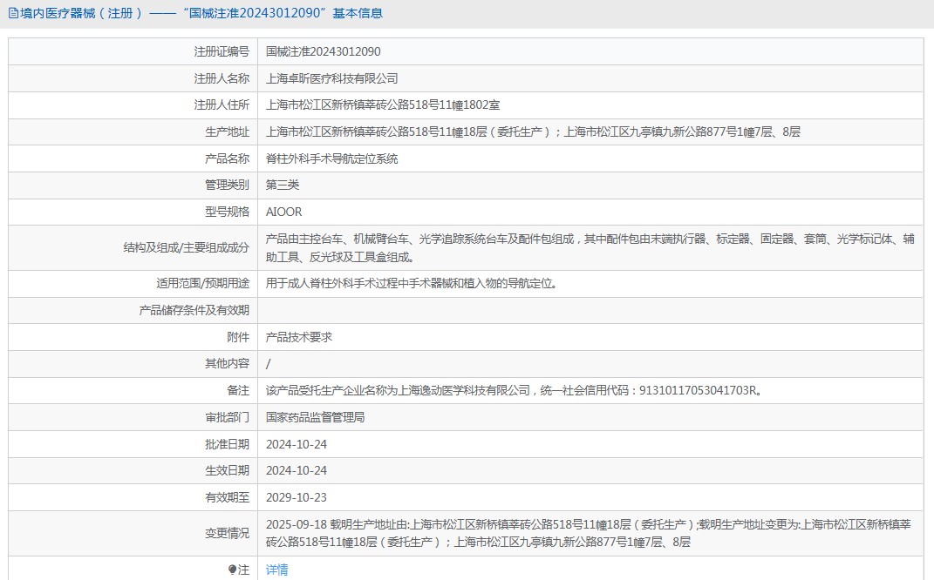
Task: Click the page title 境内医疗器械（注册）基本信息
Action: (x=201, y=13)
